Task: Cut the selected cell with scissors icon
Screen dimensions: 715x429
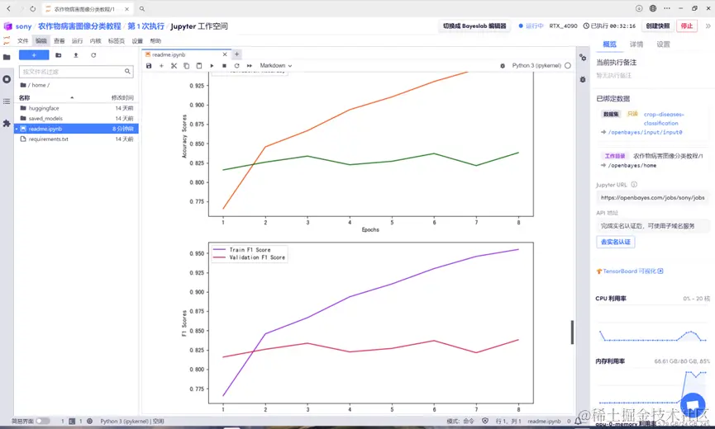Action: tap(174, 65)
